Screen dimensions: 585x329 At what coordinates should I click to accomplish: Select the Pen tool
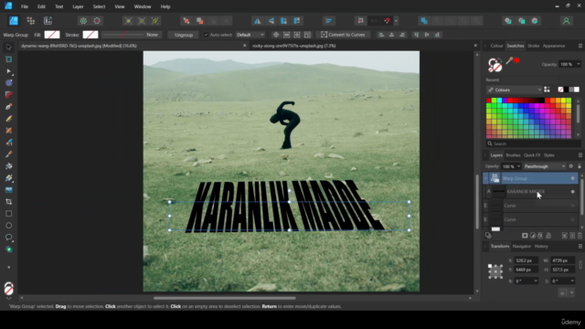click(x=8, y=107)
